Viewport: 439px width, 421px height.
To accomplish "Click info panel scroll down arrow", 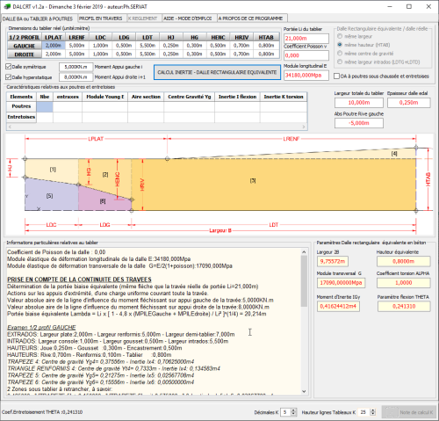I will click(x=304, y=391).
